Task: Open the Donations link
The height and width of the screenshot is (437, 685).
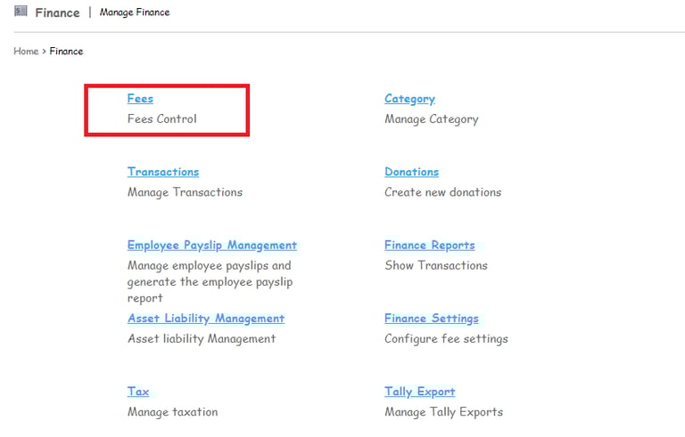Action: pyautogui.click(x=411, y=172)
